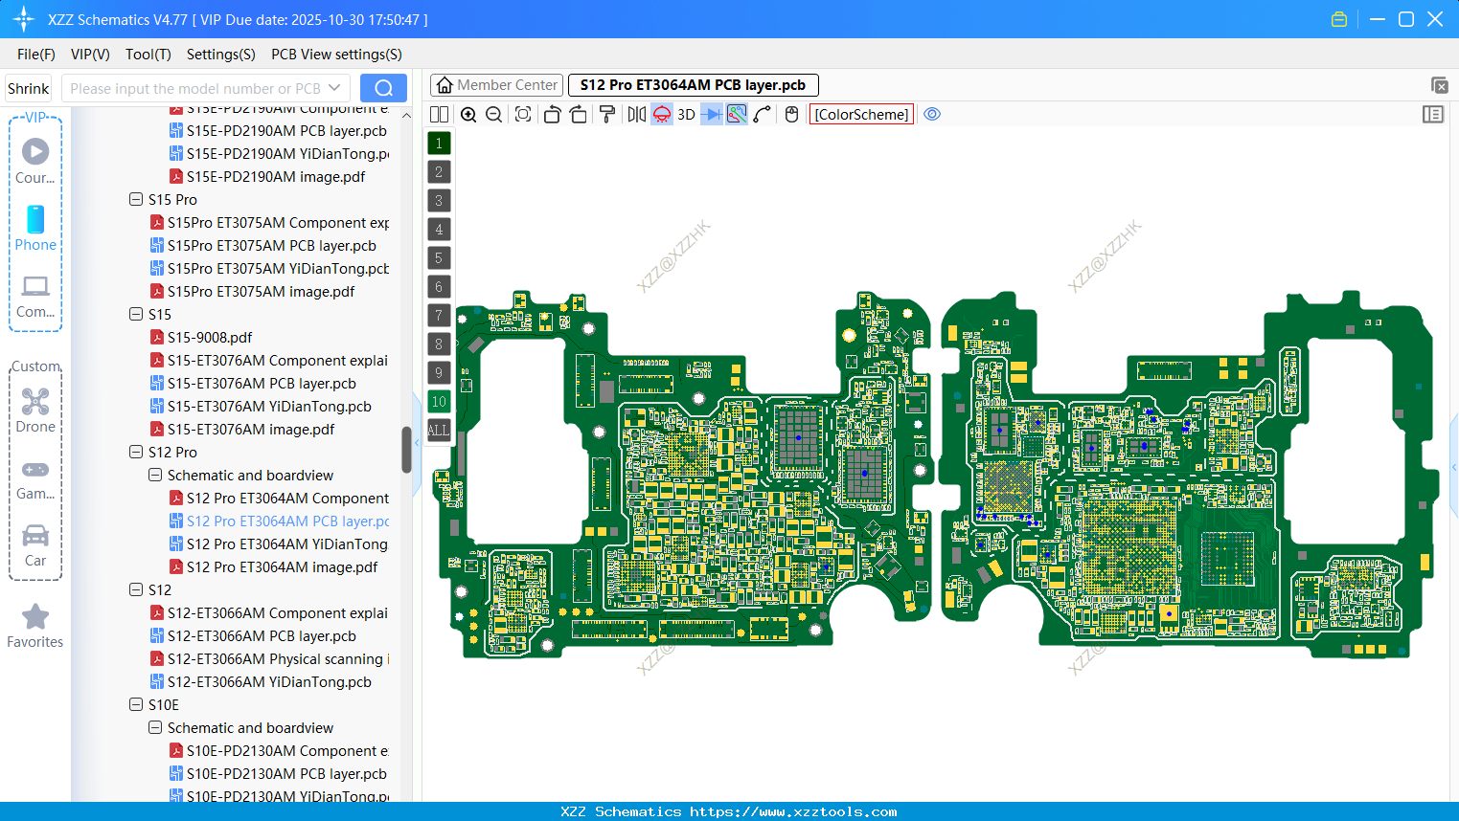The height and width of the screenshot is (821, 1459).
Task: Select the zoom in magnifier tool
Action: pos(468,114)
